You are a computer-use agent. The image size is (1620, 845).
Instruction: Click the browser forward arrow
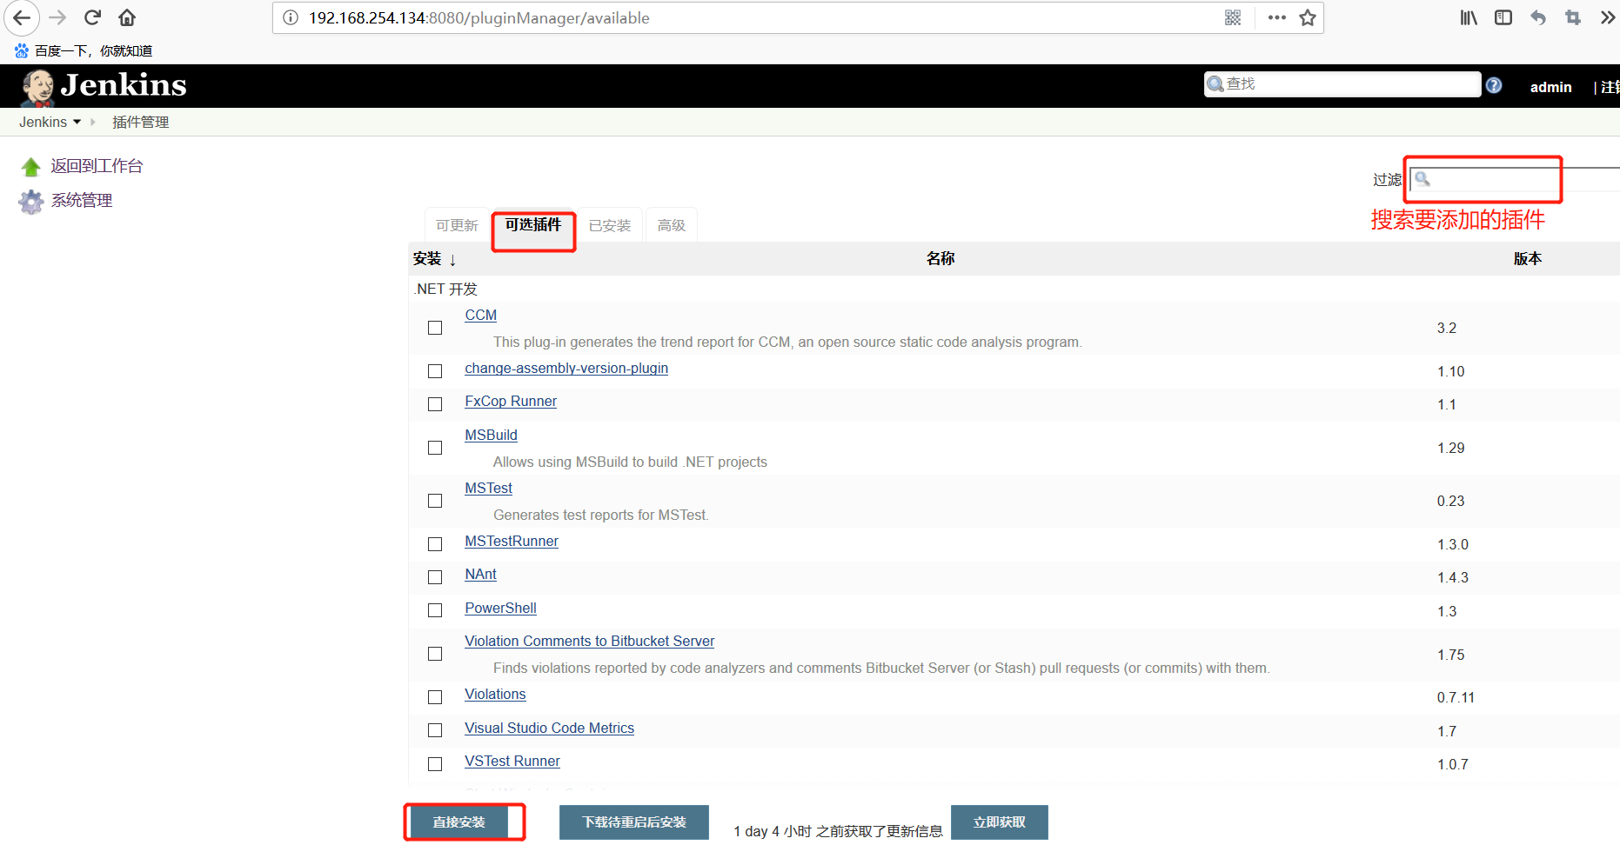click(57, 17)
